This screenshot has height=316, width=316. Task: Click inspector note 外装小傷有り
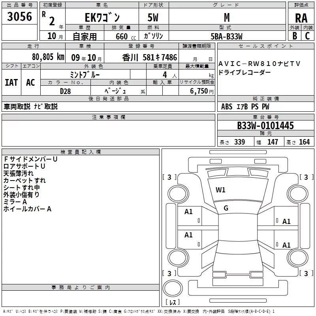coord(21,194)
